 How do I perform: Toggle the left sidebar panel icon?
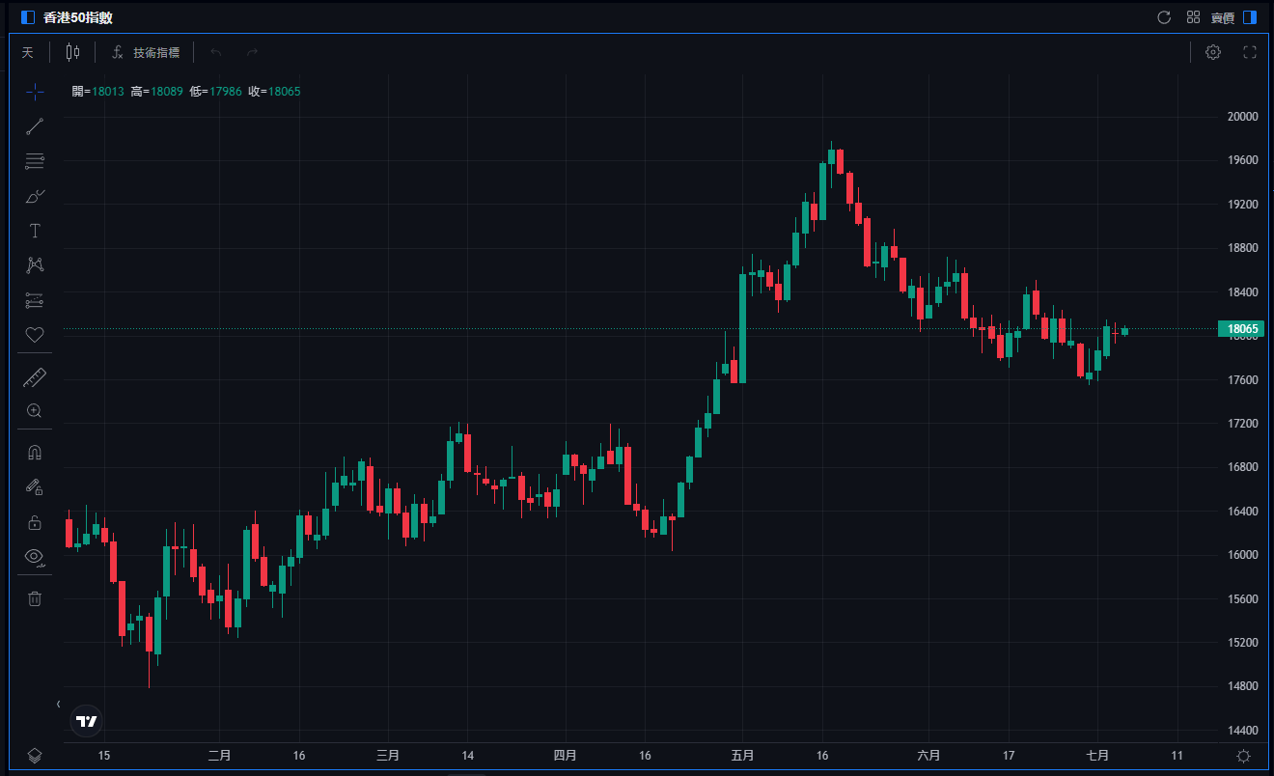[27, 17]
